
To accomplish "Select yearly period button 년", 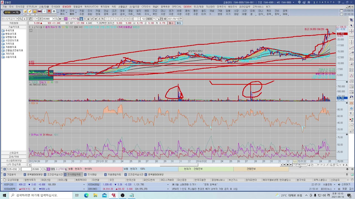I will [x=92, y=19].
